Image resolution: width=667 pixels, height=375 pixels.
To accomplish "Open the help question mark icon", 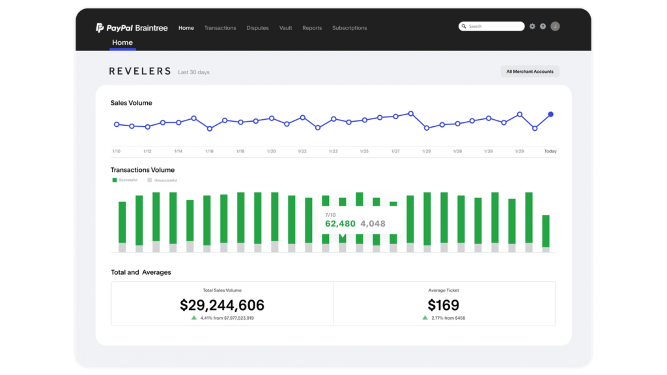I will (543, 27).
